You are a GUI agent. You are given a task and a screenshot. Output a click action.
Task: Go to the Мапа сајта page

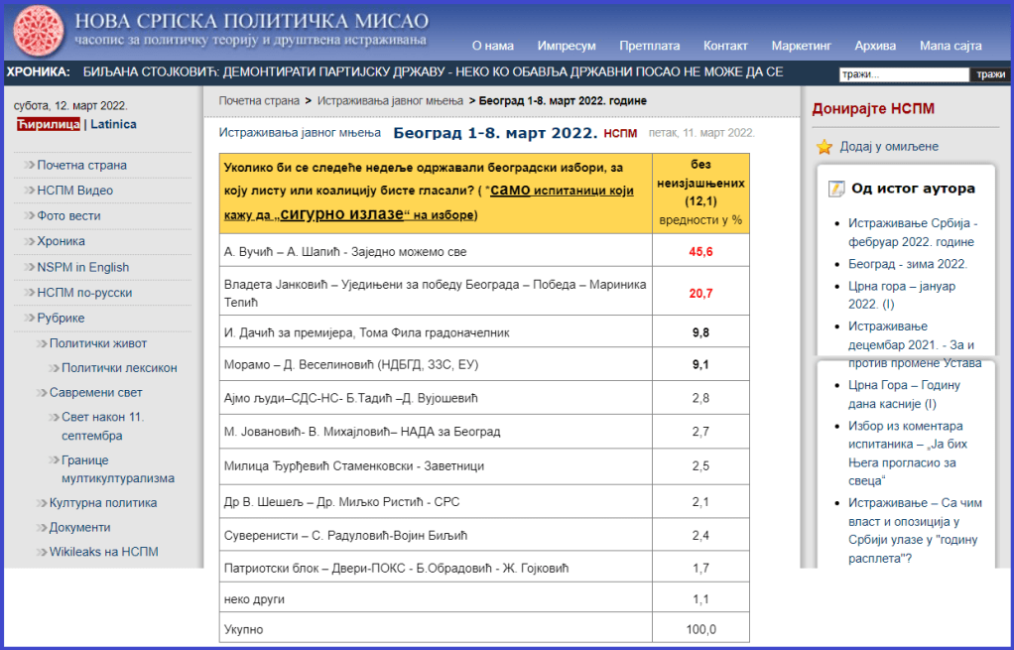pos(950,46)
